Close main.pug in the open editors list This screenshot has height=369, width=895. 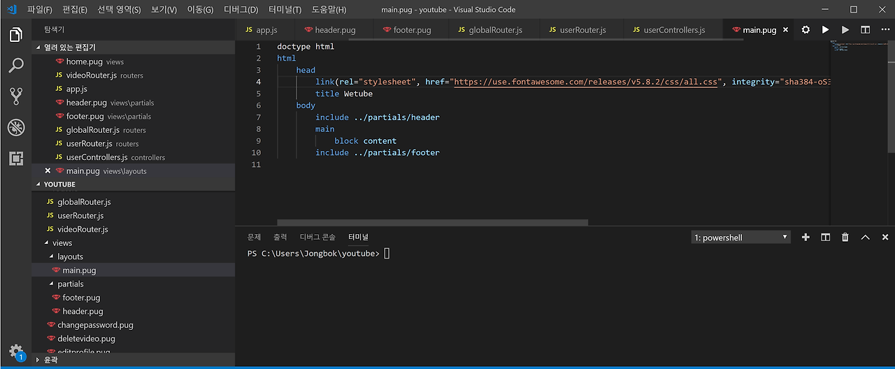click(x=48, y=171)
